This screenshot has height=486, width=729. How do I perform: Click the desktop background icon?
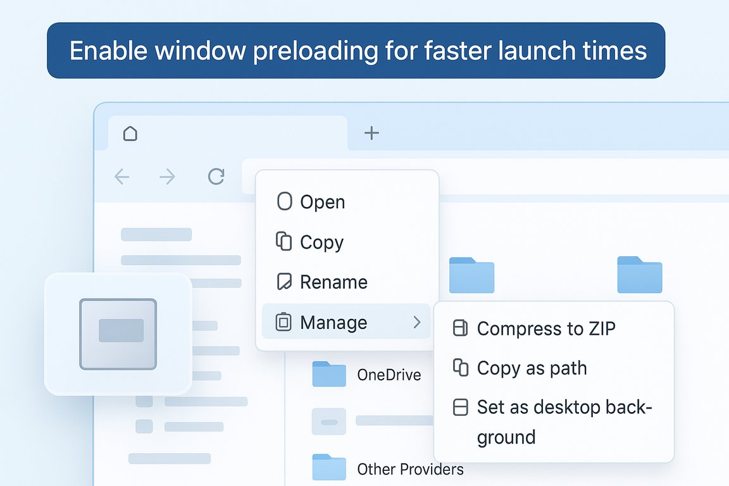click(460, 407)
